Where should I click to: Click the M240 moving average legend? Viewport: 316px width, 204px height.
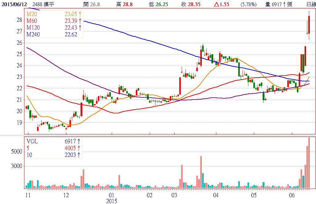coord(53,35)
